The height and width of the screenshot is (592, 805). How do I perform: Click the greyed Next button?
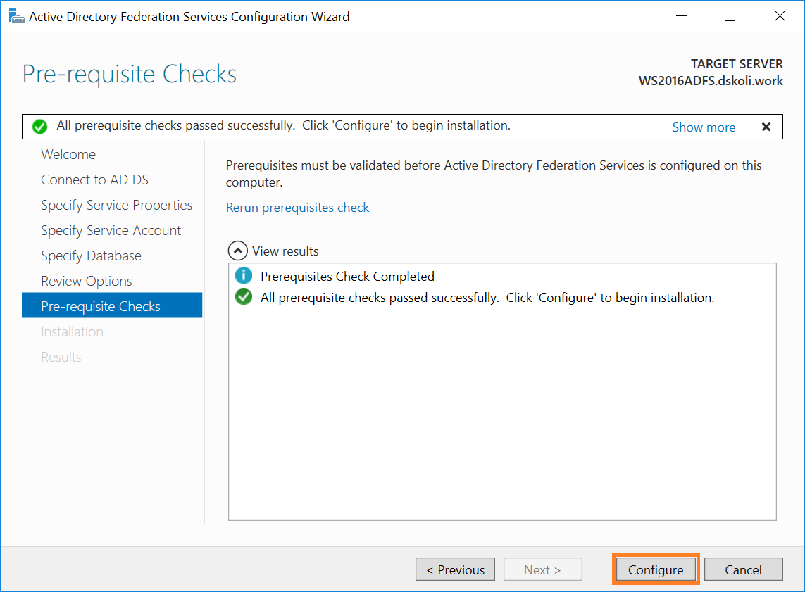(543, 569)
